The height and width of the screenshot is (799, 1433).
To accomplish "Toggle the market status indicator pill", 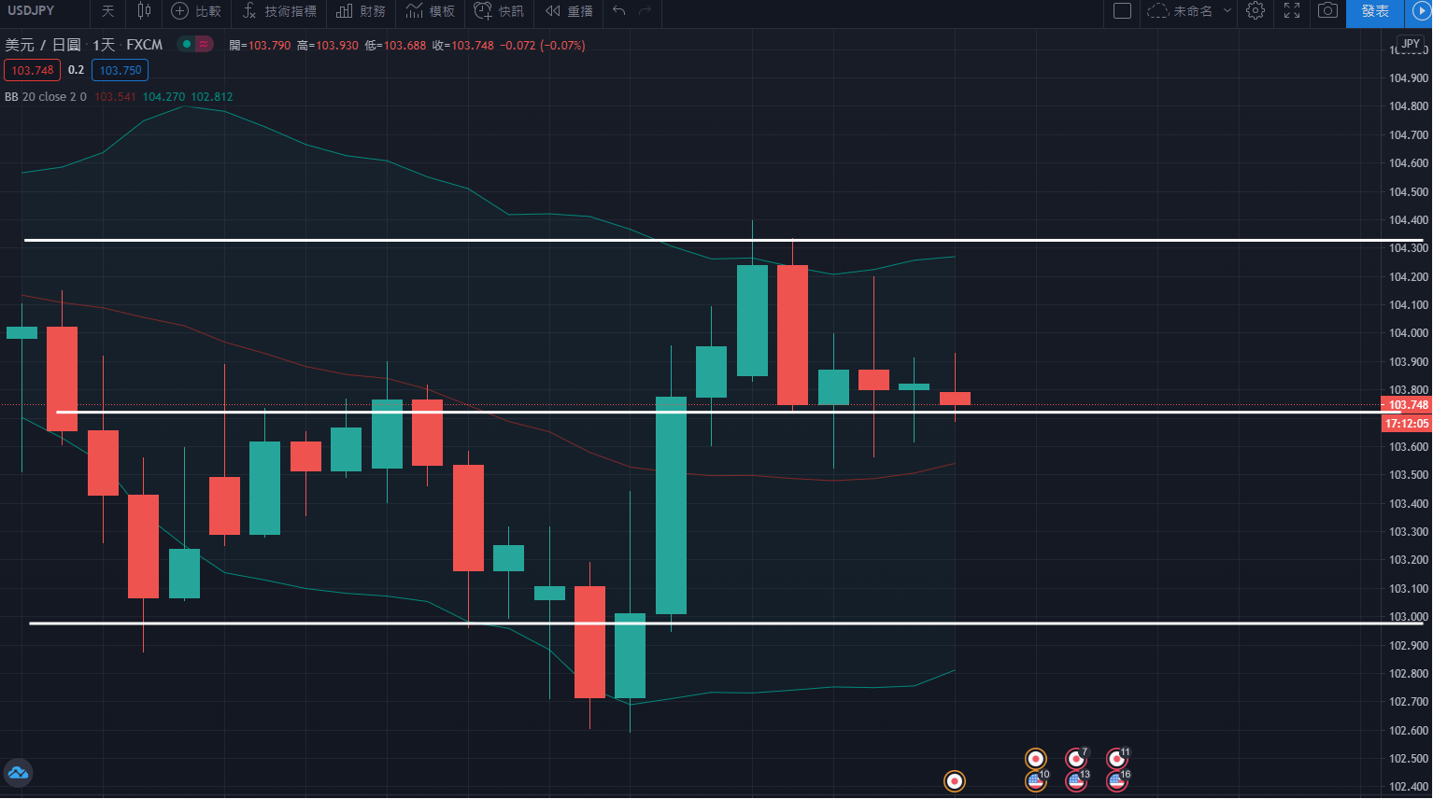I will click(195, 44).
